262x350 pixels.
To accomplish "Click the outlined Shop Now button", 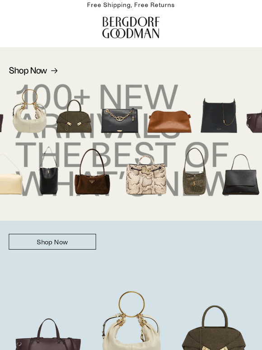I will point(52,242).
